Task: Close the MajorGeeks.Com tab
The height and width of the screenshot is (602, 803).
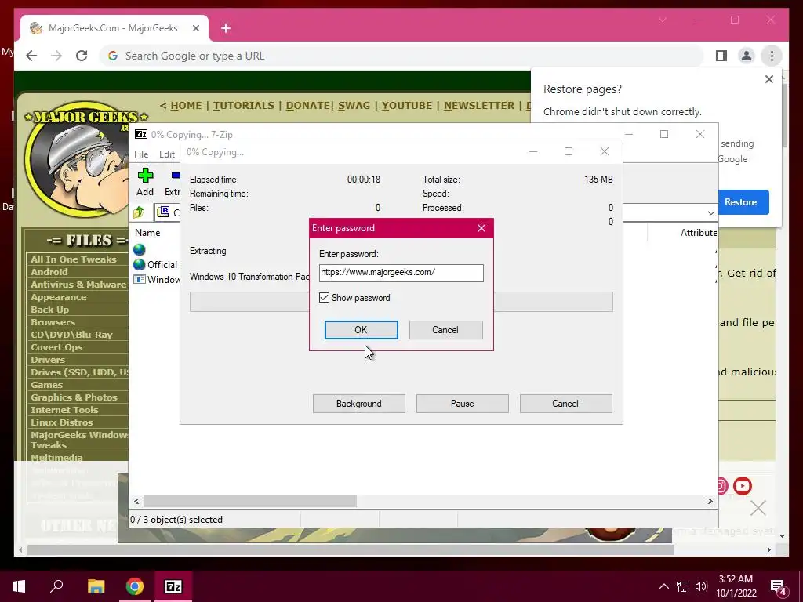Action: coord(195,28)
